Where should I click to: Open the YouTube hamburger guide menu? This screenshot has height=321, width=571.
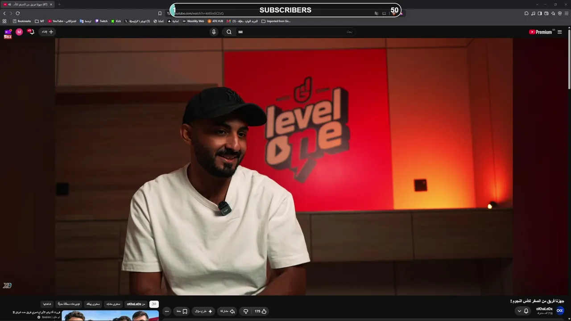559,32
